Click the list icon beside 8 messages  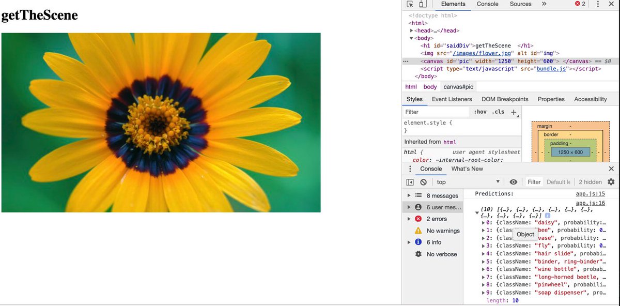click(x=419, y=195)
